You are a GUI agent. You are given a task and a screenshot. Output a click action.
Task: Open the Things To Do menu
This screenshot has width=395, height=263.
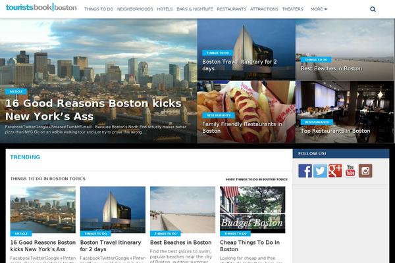click(99, 10)
